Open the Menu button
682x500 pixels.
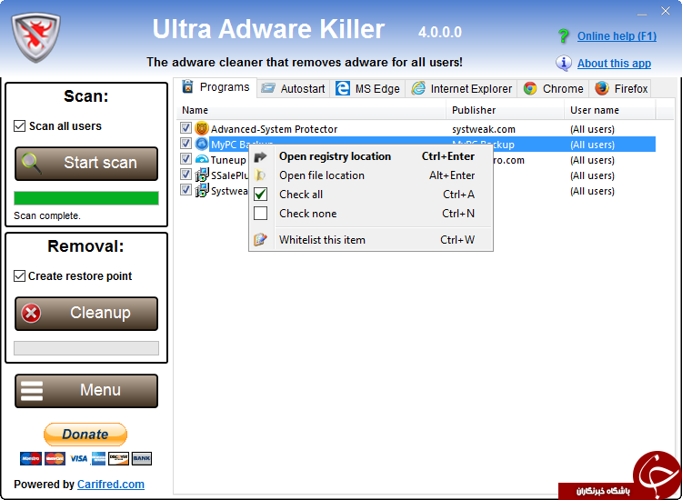pyautogui.click(x=86, y=391)
